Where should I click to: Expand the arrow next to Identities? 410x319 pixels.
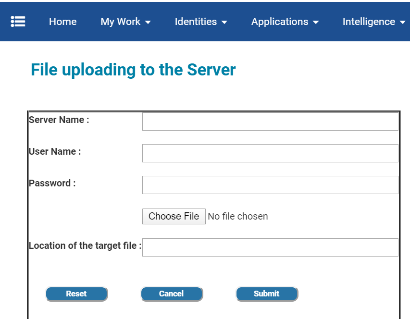pos(224,23)
